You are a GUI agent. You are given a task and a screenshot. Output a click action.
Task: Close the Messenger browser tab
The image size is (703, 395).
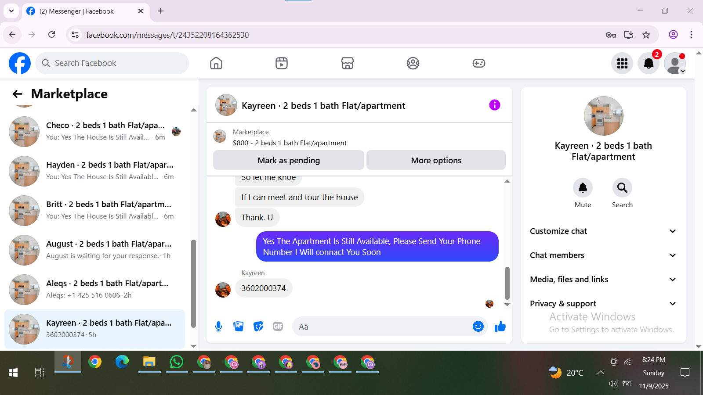point(141,11)
